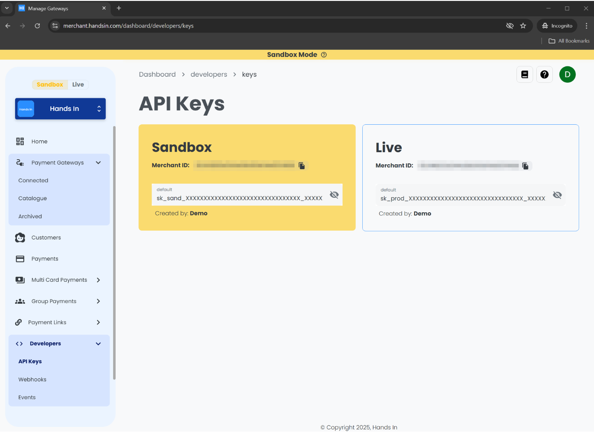Collapse the Payment Gateways section
The height and width of the screenshot is (432, 594).
tap(98, 162)
